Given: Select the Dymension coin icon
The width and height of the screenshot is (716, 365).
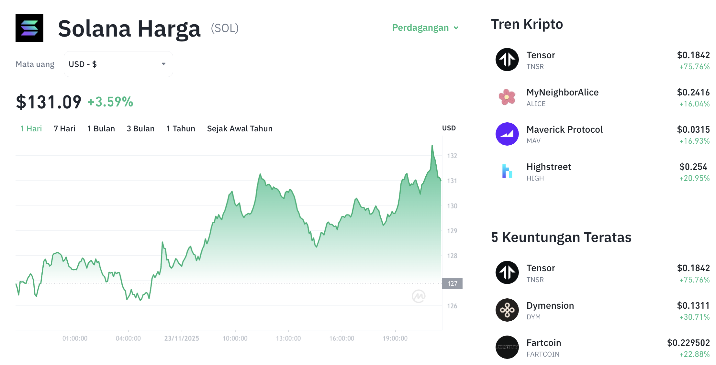Looking at the screenshot, I should 507,310.
